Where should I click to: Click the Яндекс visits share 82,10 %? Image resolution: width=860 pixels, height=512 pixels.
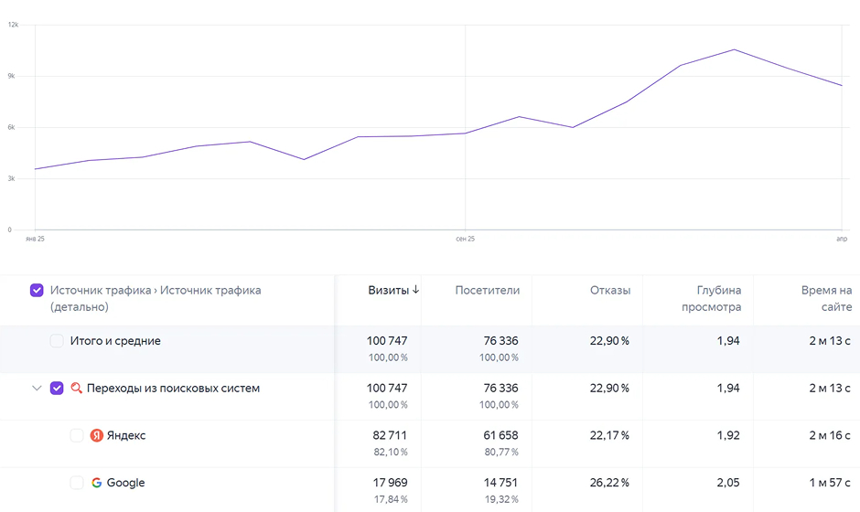391,453
